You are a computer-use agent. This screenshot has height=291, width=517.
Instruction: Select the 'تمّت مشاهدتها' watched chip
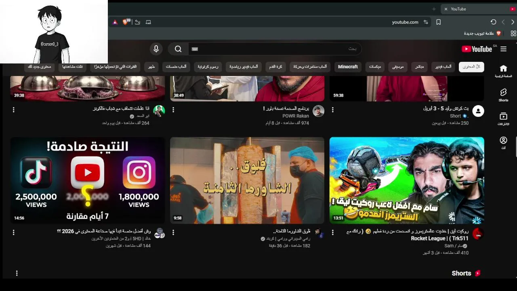point(72,67)
